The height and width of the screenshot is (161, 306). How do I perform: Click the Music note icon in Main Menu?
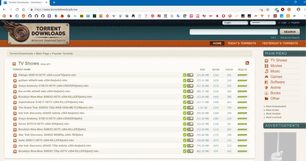(x=267, y=71)
